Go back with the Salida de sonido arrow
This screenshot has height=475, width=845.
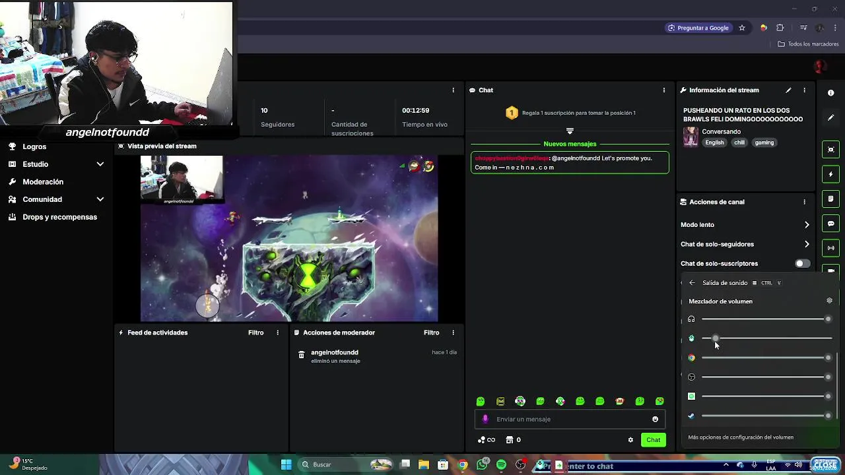pyautogui.click(x=692, y=283)
